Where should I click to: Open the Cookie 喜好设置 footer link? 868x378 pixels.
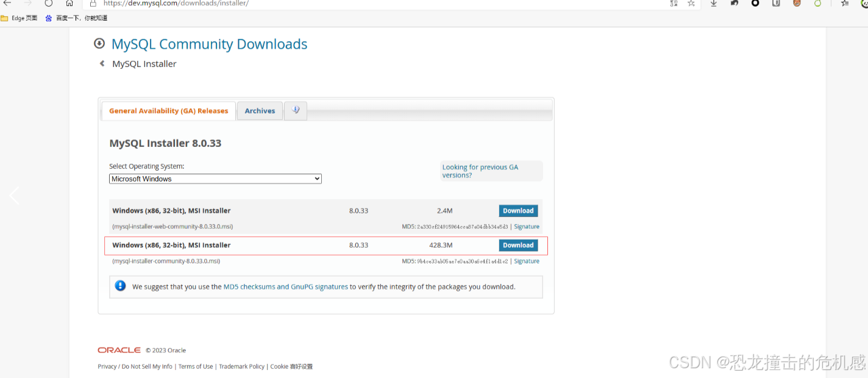pyautogui.click(x=292, y=366)
